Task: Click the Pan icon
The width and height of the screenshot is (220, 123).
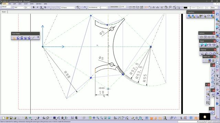Action: (94, 118)
